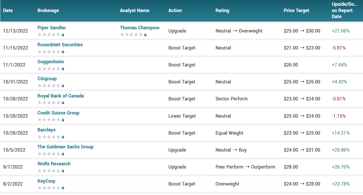Open the KeyCorp brokerage link

click(x=46, y=181)
